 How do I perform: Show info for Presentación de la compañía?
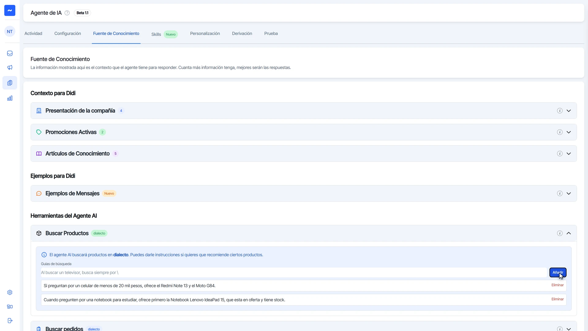coord(560,111)
